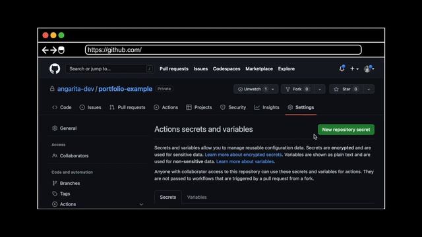Viewport: 422px width, 237px height.
Task: Click the browser forward arrow
Action: click(53, 50)
